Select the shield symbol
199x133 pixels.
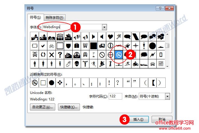pos(68,46)
